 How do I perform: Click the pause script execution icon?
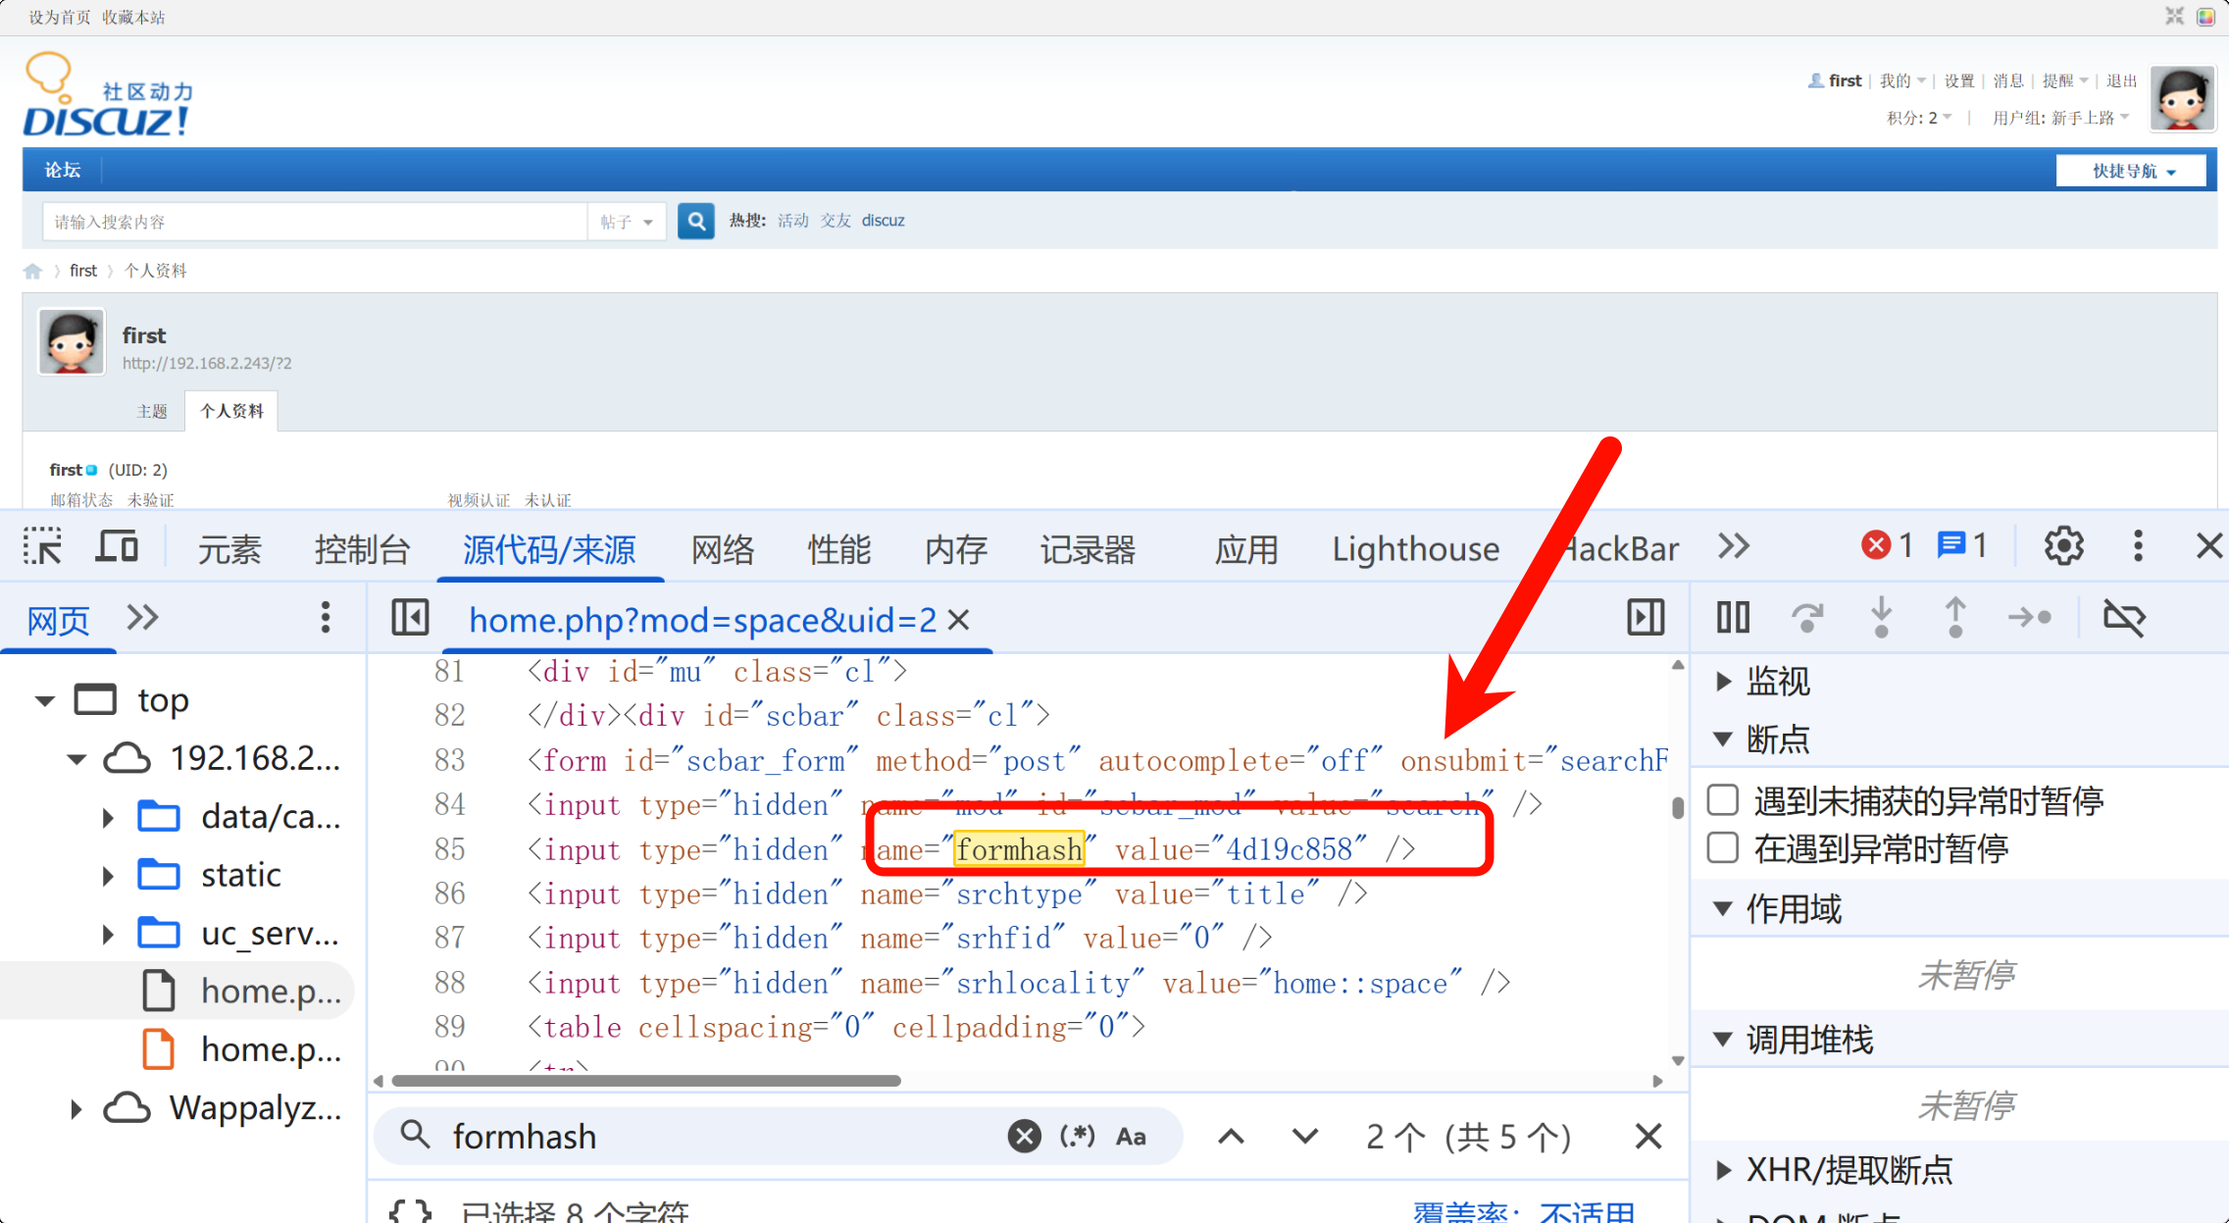click(1733, 618)
